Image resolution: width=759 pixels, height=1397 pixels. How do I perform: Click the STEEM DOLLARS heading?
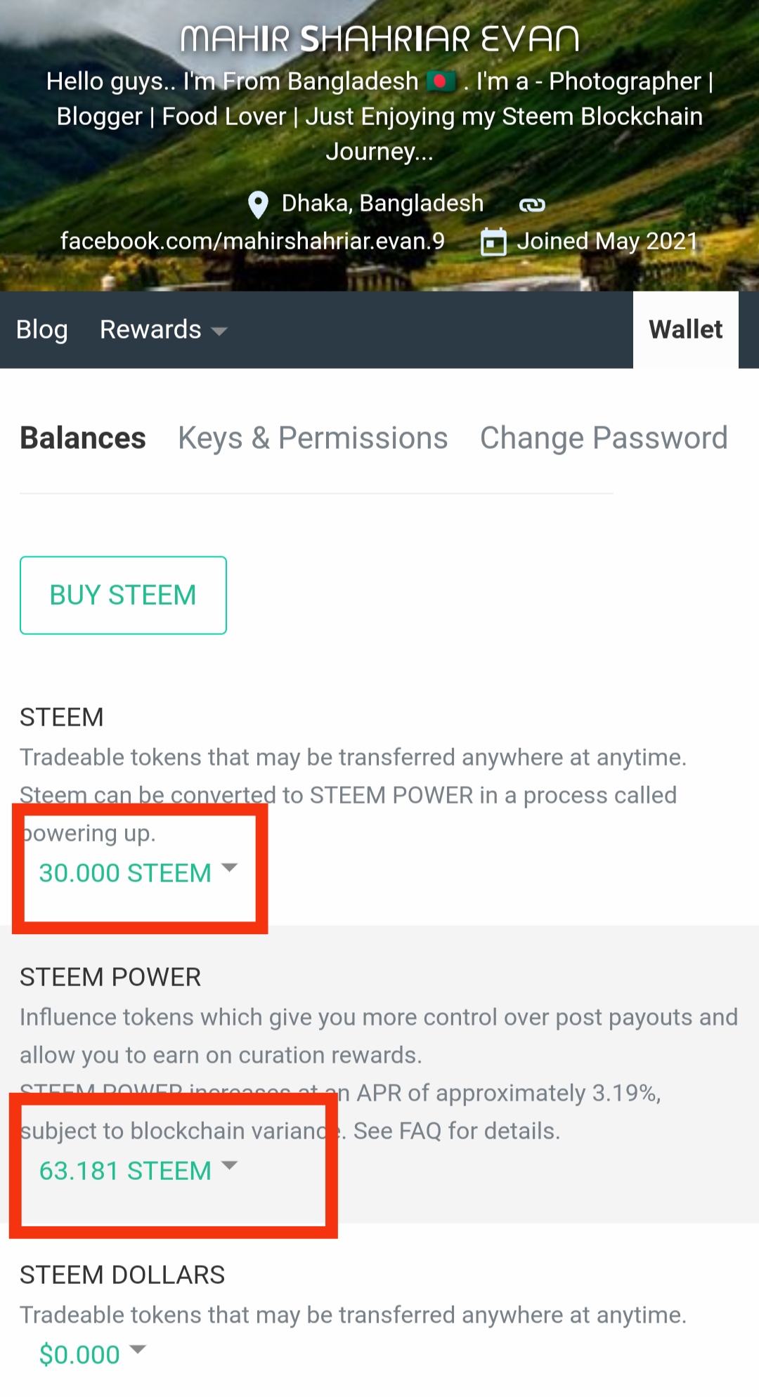(x=122, y=1275)
